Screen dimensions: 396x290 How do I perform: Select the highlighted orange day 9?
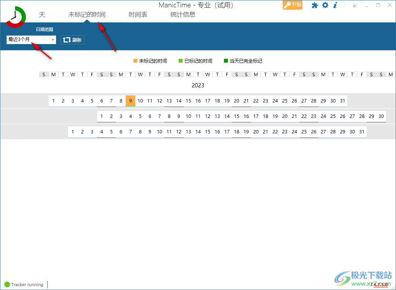[131, 101]
